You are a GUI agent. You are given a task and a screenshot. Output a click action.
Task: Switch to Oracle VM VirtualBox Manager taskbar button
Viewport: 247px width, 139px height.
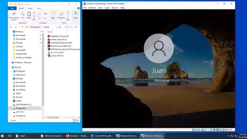click(x=102, y=136)
